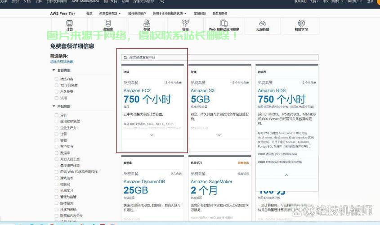The height and width of the screenshot is (225, 380).
Task: Click the 计算 compute category icon
Action: point(69,23)
